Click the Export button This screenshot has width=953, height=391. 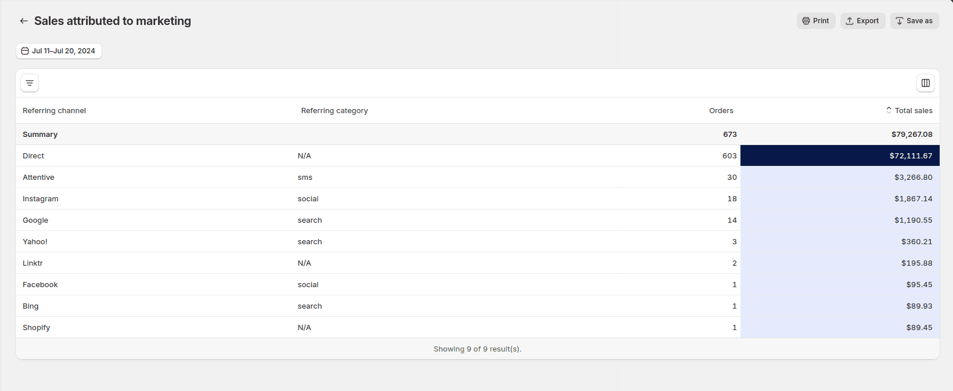(x=862, y=21)
